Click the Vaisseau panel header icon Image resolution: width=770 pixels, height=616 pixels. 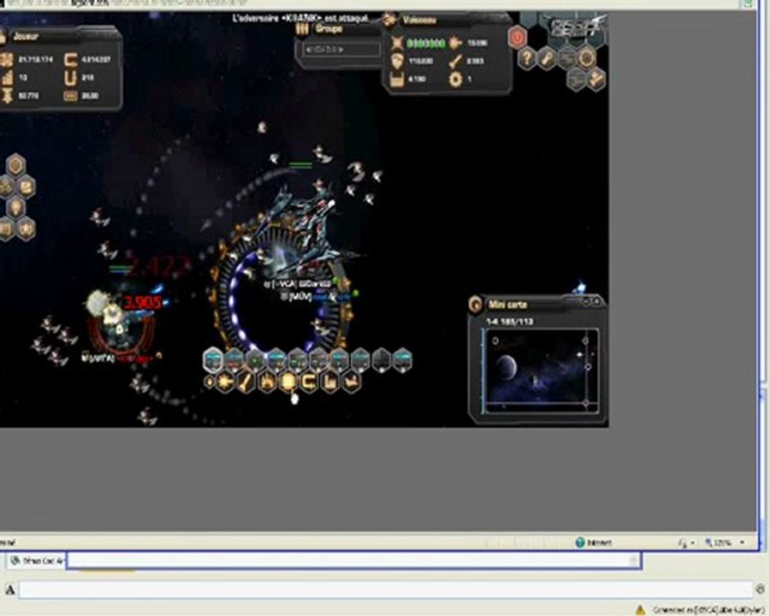390,20
